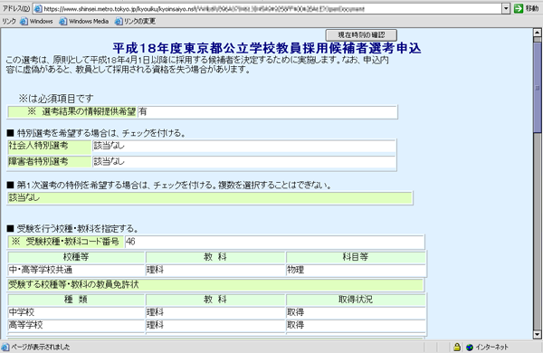Click the 障害者特別選考 value 該当なし
This screenshot has height=353, width=543.
tap(244, 161)
